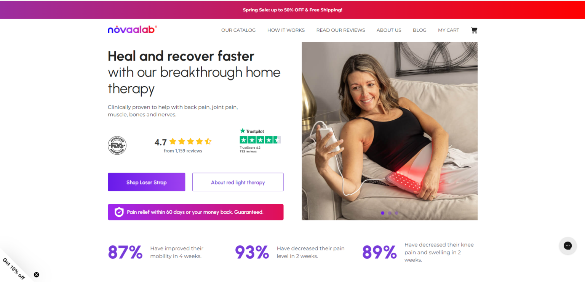Dismiss the Get 10% off badge
The height and width of the screenshot is (282, 585).
[37, 274]
